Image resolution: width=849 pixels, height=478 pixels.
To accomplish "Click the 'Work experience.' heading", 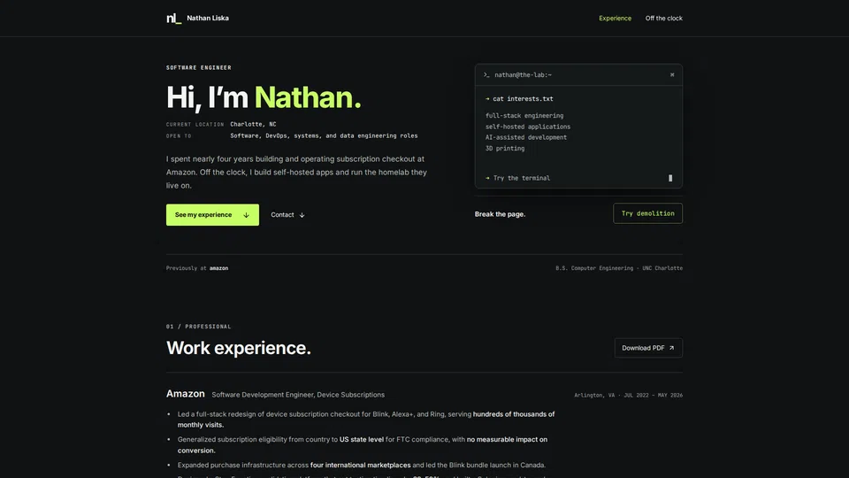I will [238, 348].
